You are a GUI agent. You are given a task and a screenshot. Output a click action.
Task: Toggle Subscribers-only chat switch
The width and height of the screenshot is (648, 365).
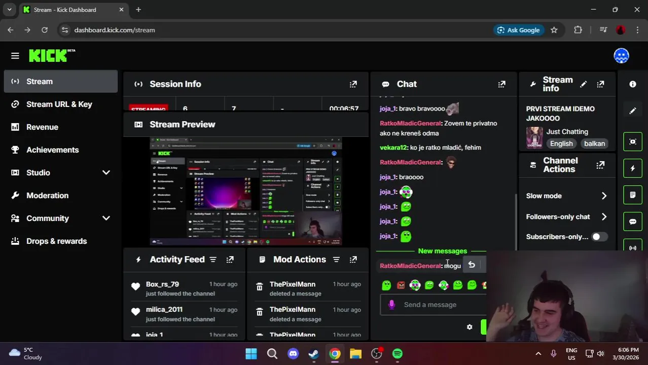(599, 237)
